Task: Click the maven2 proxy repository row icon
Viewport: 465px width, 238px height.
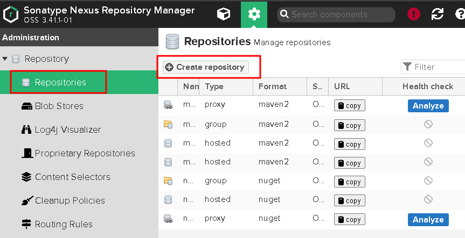Action: [168, 105]
